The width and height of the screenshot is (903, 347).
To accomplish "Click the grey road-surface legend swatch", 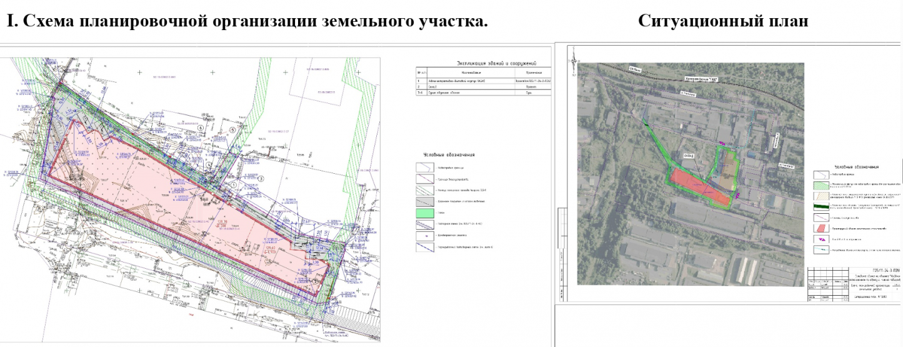I will click(425, 202).
